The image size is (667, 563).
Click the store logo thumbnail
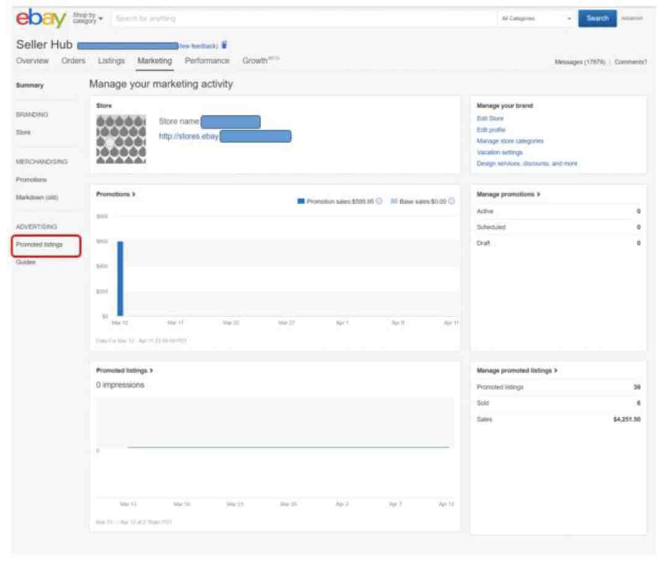click(x=121, y=139)
